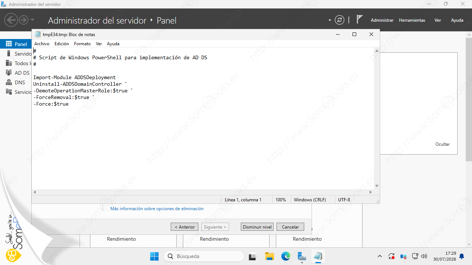Viewport: 472px width, 265px height.
Task: Open Notepad's Archivo menu
Action: coord(42,43)
